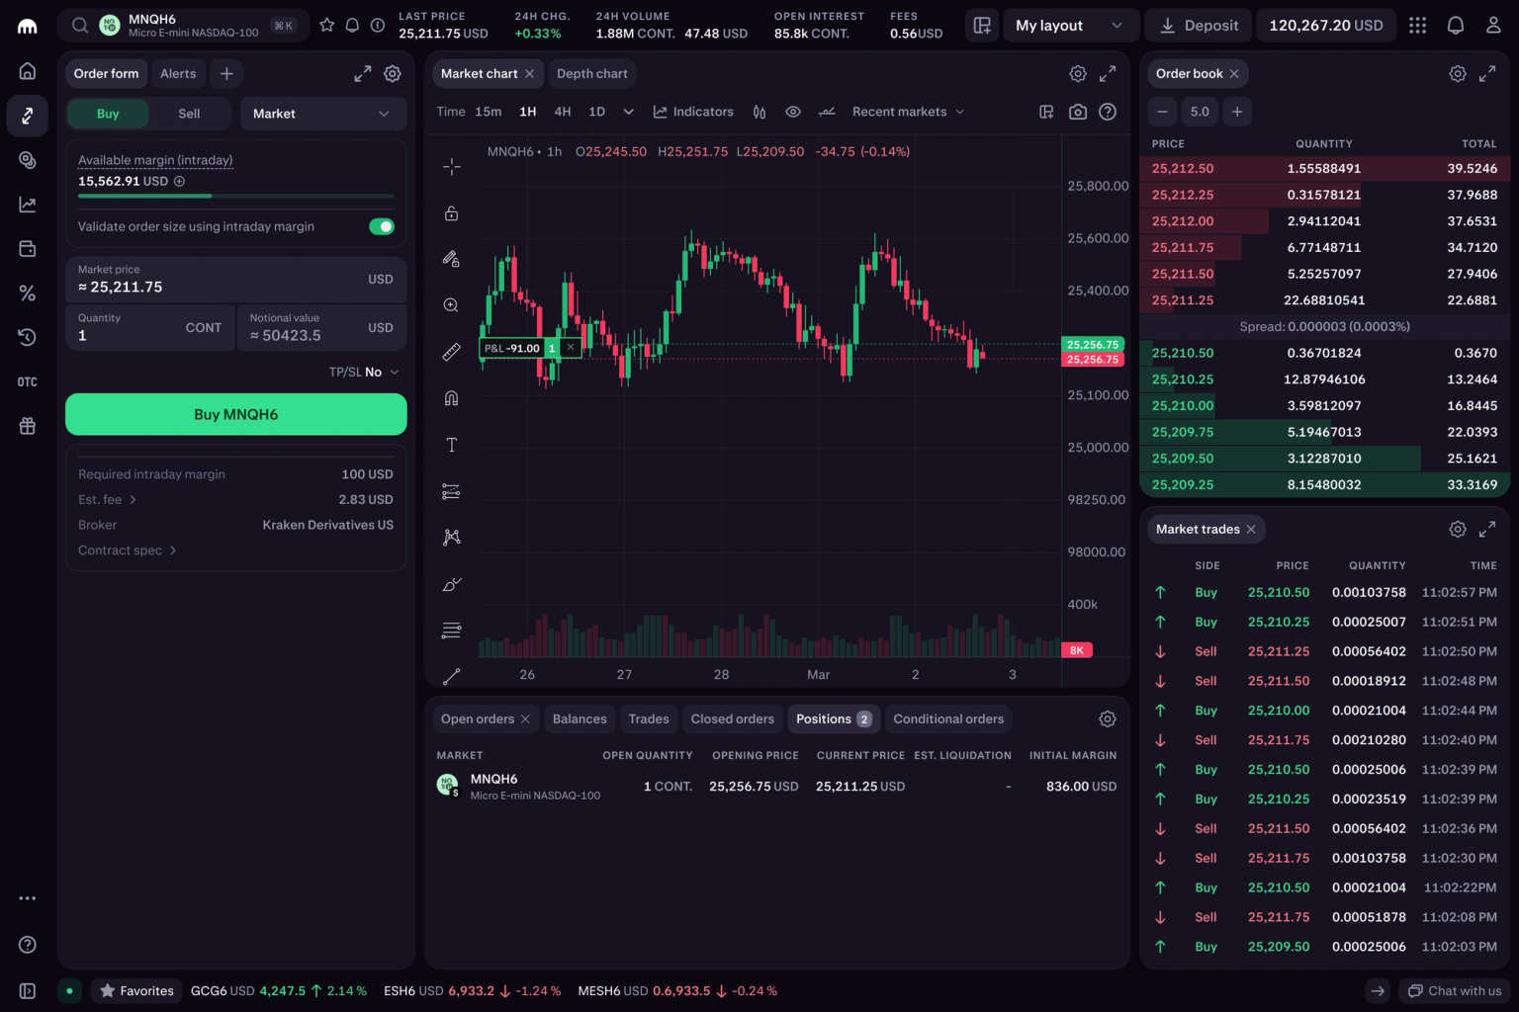Open help question mark in sidebar
The height and width of the screenshot is (1012, 1519).
[x=28, y=945]
